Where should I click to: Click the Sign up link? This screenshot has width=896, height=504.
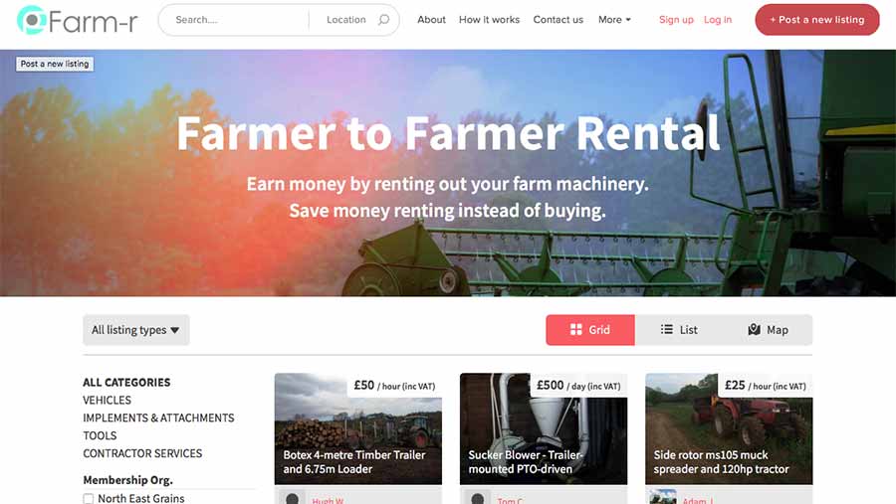point(676,20)
